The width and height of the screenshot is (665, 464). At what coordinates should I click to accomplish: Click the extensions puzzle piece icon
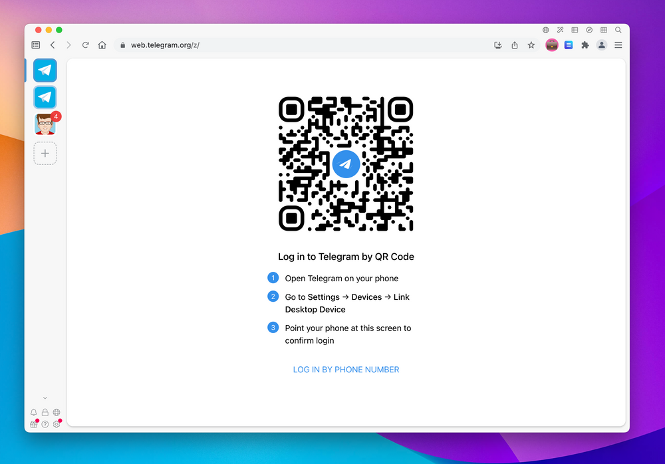585,45
